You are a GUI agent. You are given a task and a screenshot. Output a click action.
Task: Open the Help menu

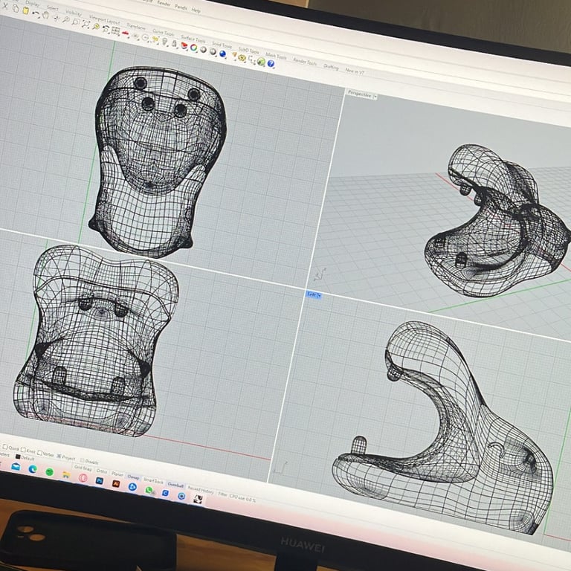tap(196, 10)
